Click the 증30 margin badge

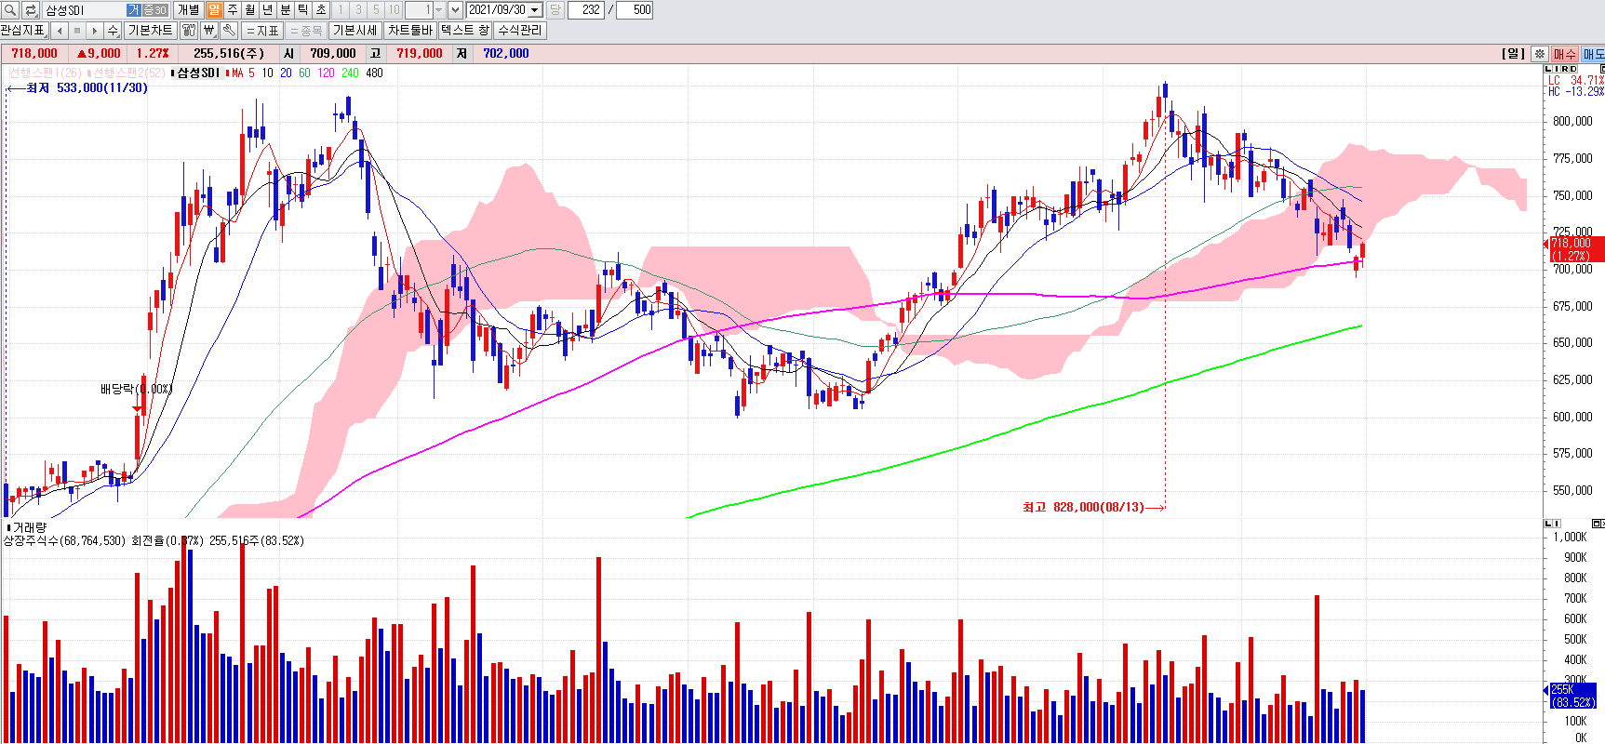[x=154, y=10]
